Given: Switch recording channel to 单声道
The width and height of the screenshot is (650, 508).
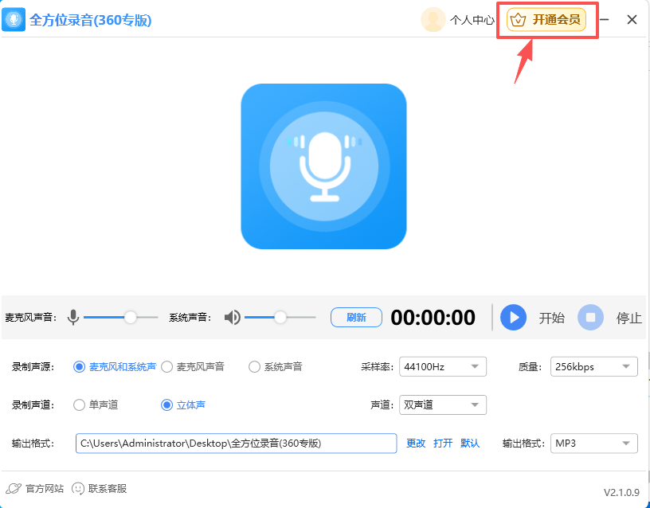Looking at the screenshot, I should tap(79, 404).
